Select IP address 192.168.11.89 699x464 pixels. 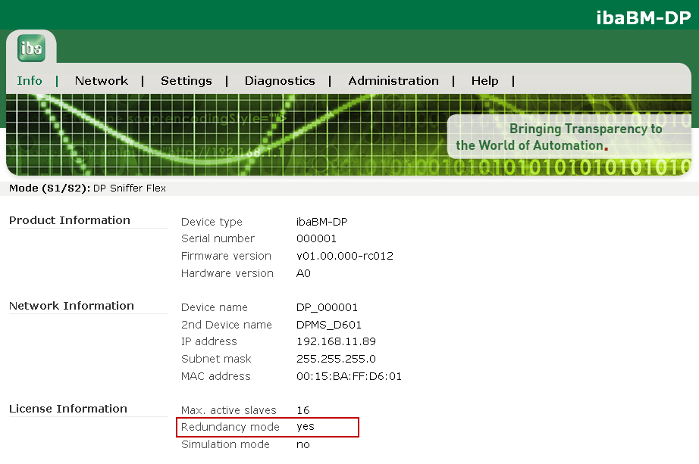click(x=336, y=341)
